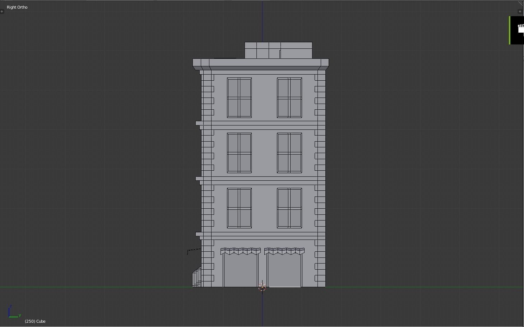Select the right ground-floor awning of the building
The image size is (524, 327).
(x=284, y=251)
